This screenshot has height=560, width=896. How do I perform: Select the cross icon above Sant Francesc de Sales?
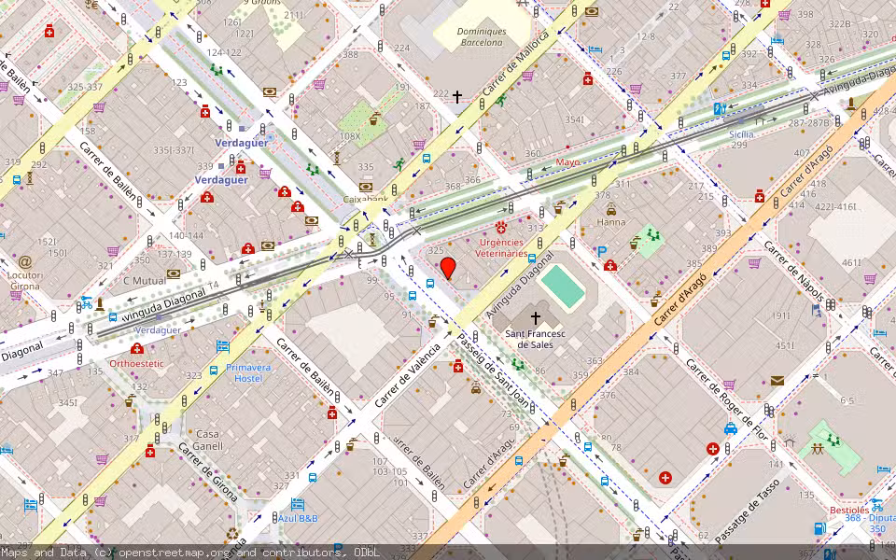[536, 317]
